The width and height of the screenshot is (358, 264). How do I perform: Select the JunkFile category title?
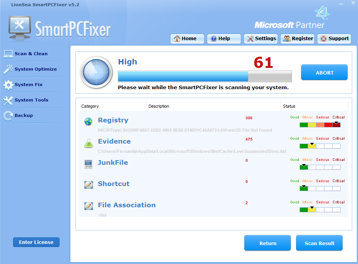point(113,162)
